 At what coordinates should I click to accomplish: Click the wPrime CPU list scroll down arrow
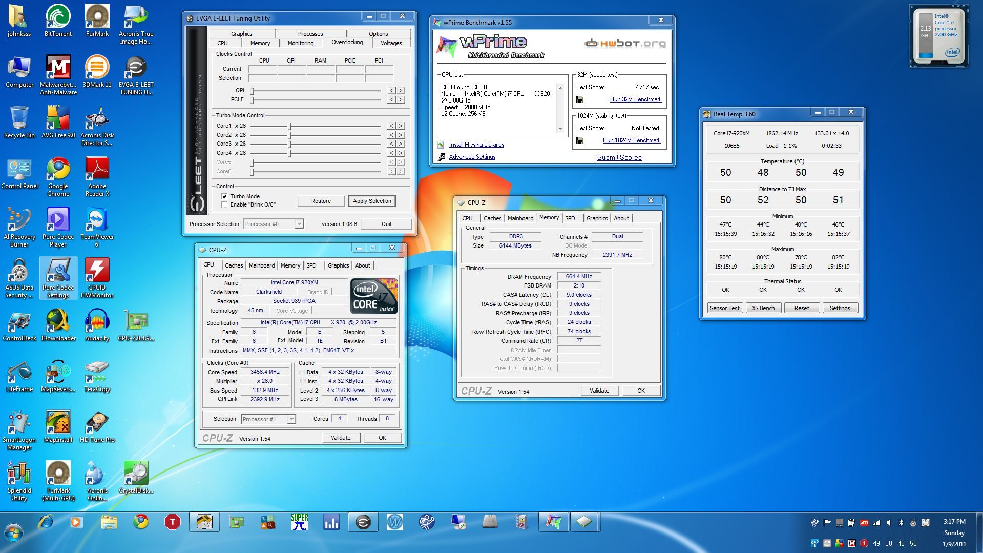[x=560, y=129]
